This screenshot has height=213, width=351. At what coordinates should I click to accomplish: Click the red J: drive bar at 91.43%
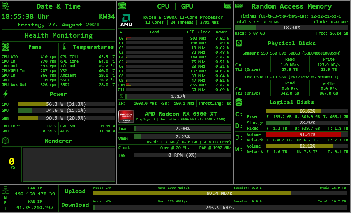307,134
